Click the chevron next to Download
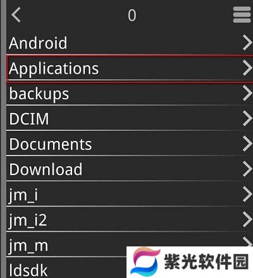 [x=247, y=169]
